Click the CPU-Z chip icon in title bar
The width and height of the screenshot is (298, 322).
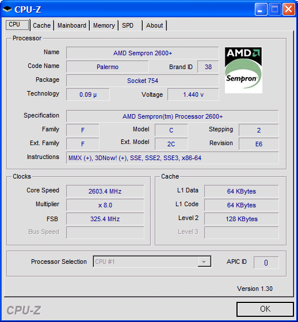[x=7, y=9]
